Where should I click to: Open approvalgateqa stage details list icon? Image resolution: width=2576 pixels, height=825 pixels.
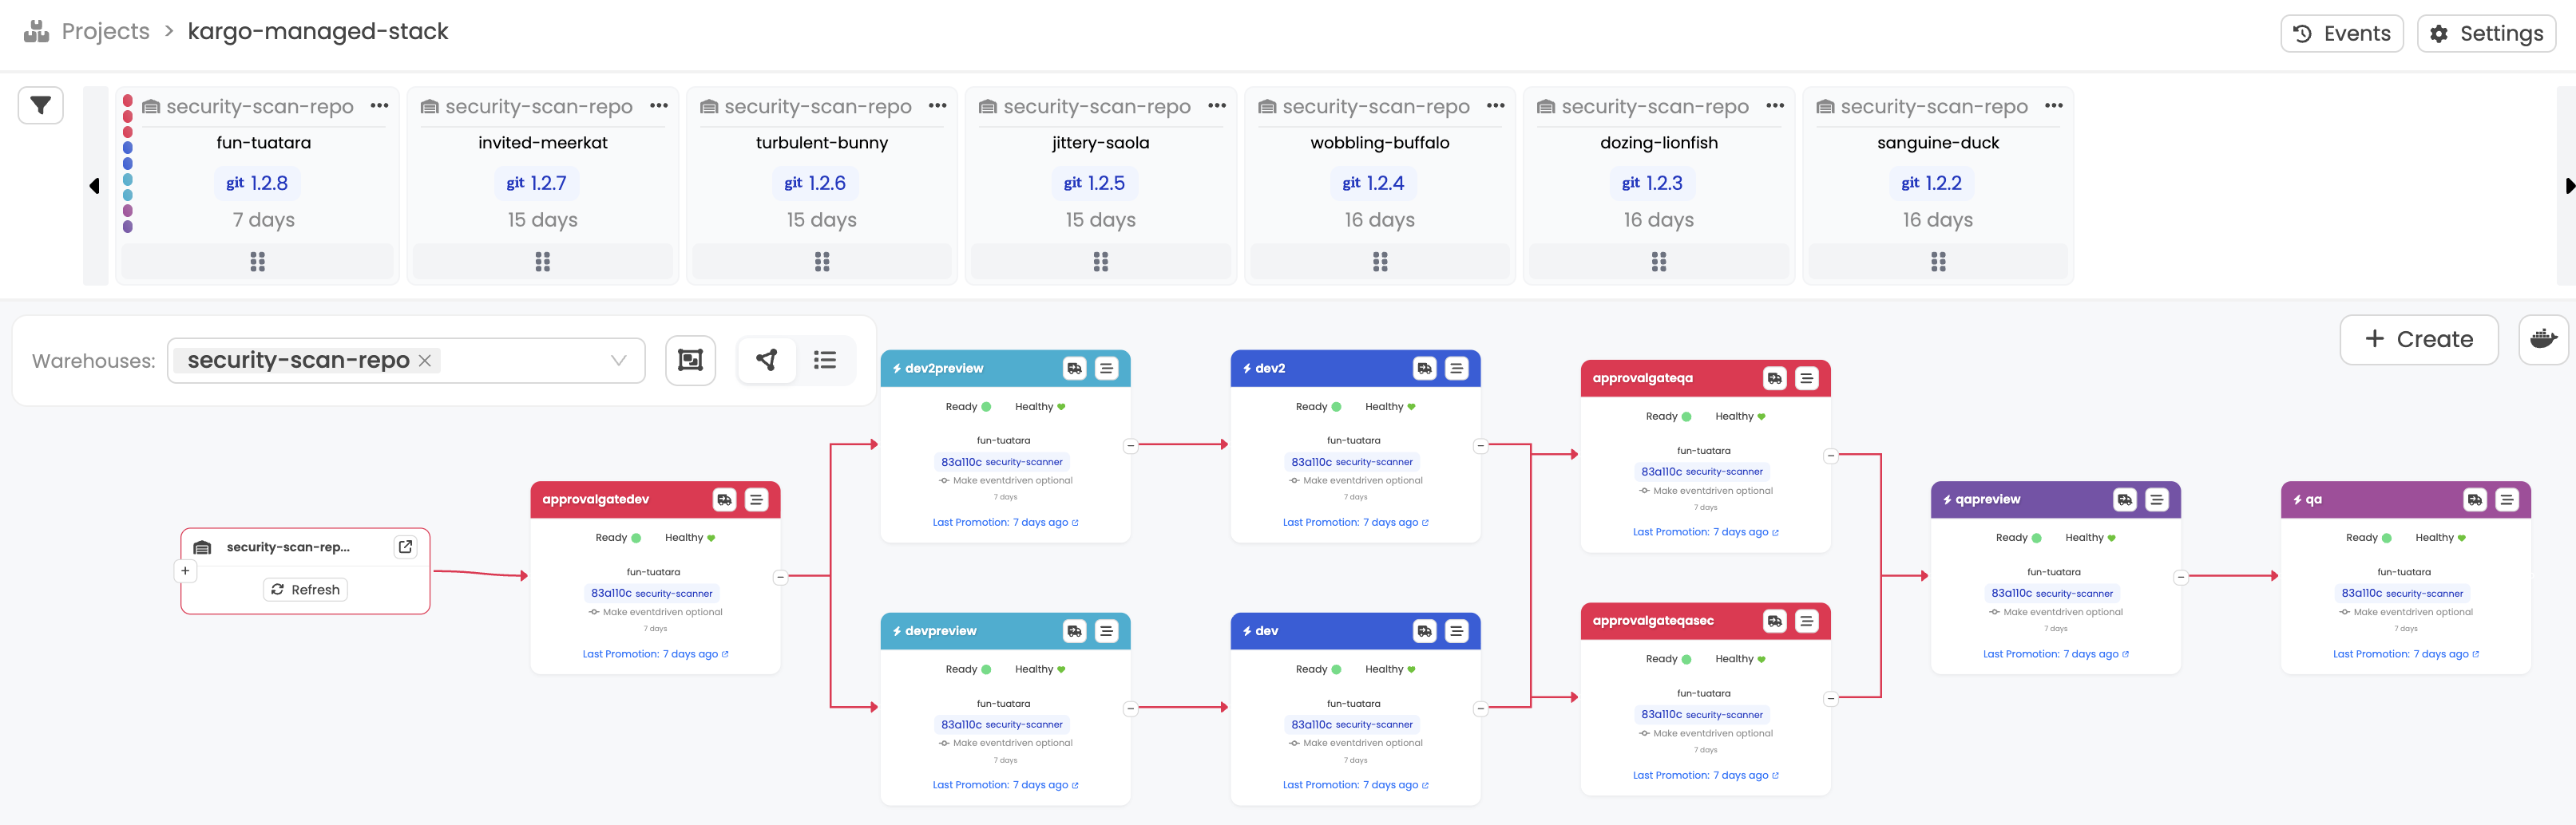(1807, 378)
